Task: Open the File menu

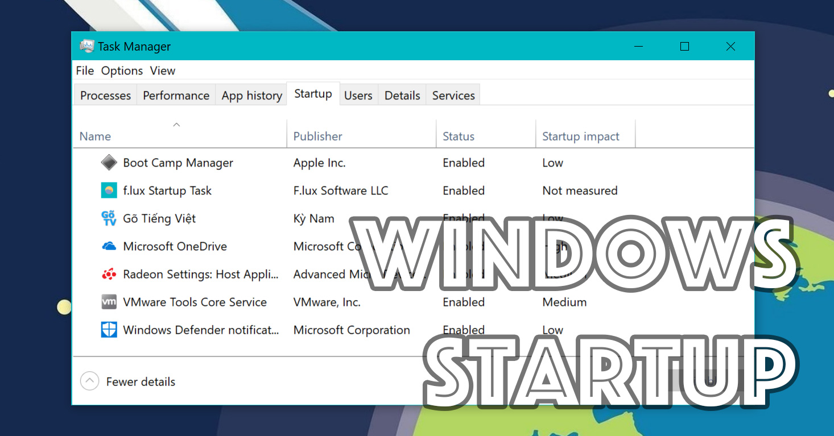Action: (x=85, y=70)
